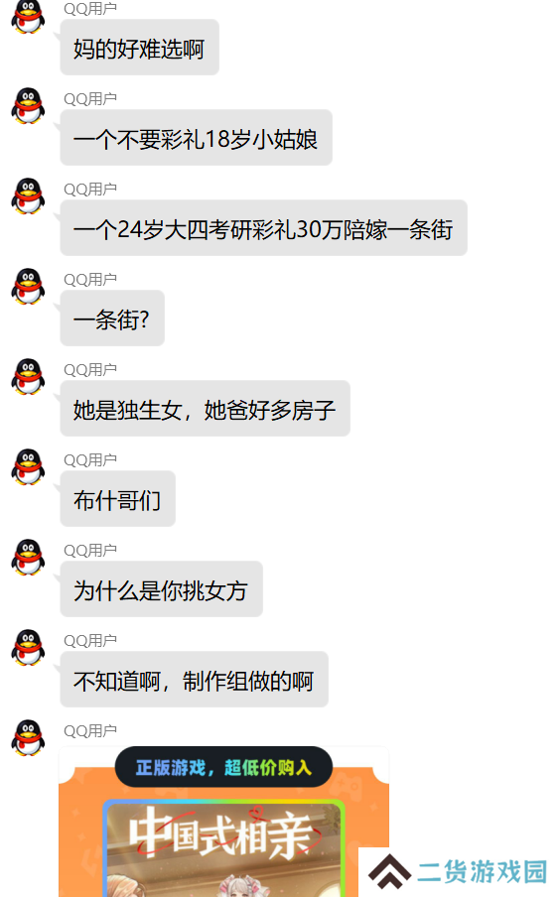This screenshot has height=897, width=557.
Task: Click QQ用户 name above 布什哥们 message
Action: click(90, 460)
